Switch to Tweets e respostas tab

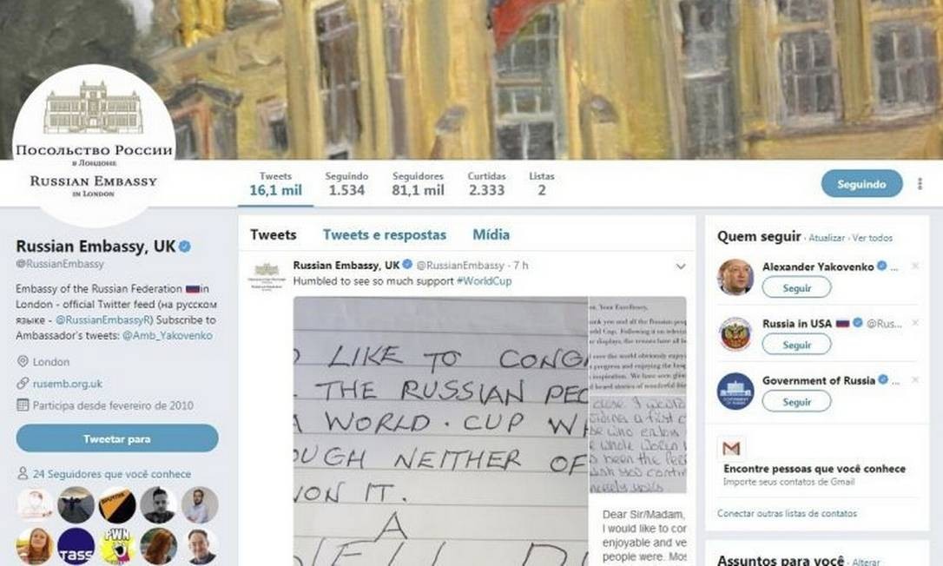click(x=385, y=234)
